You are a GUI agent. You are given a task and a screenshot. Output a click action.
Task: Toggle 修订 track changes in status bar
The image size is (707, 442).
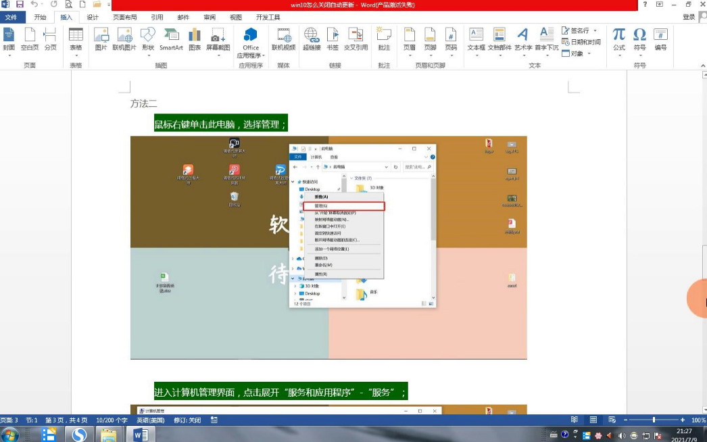pos(188,420)
